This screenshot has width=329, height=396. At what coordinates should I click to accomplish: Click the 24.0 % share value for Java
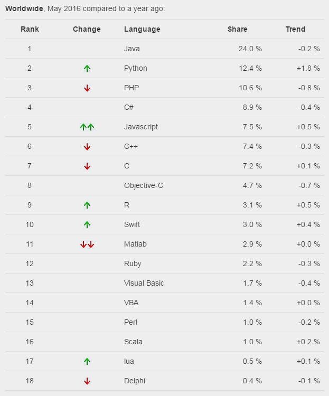(250, 49)
